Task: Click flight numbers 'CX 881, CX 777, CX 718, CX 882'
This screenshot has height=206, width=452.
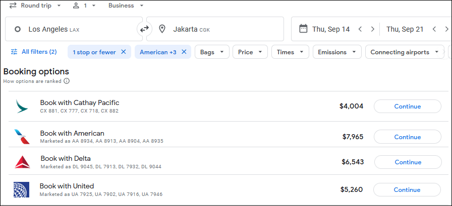Action: coord(79,111)
